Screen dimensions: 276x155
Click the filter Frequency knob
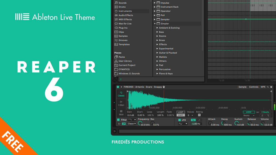click(x=140, y=123)
